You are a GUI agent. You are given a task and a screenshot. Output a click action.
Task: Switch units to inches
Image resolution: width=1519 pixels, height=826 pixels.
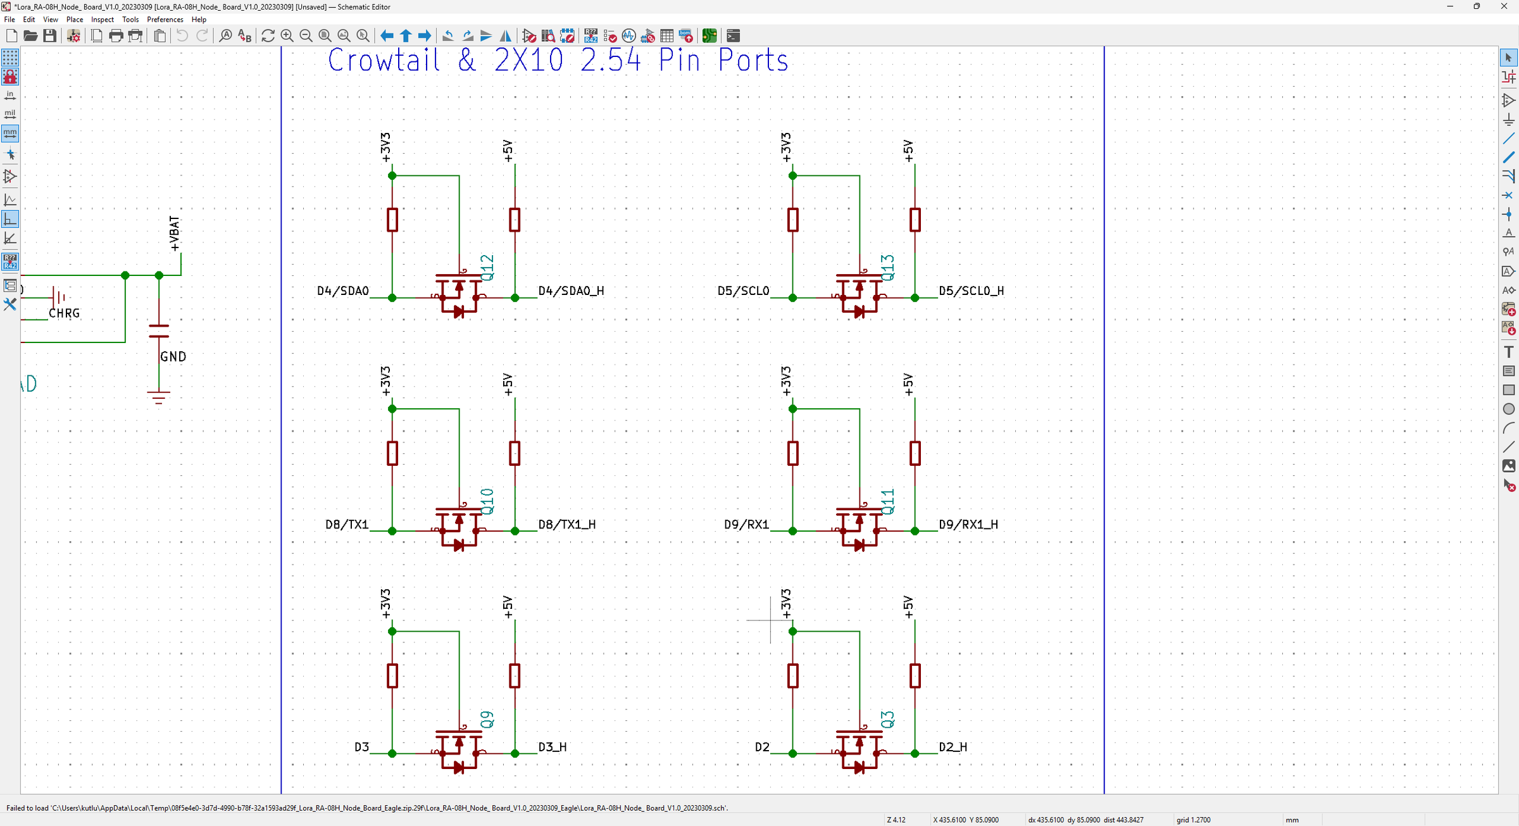point(10,96)
